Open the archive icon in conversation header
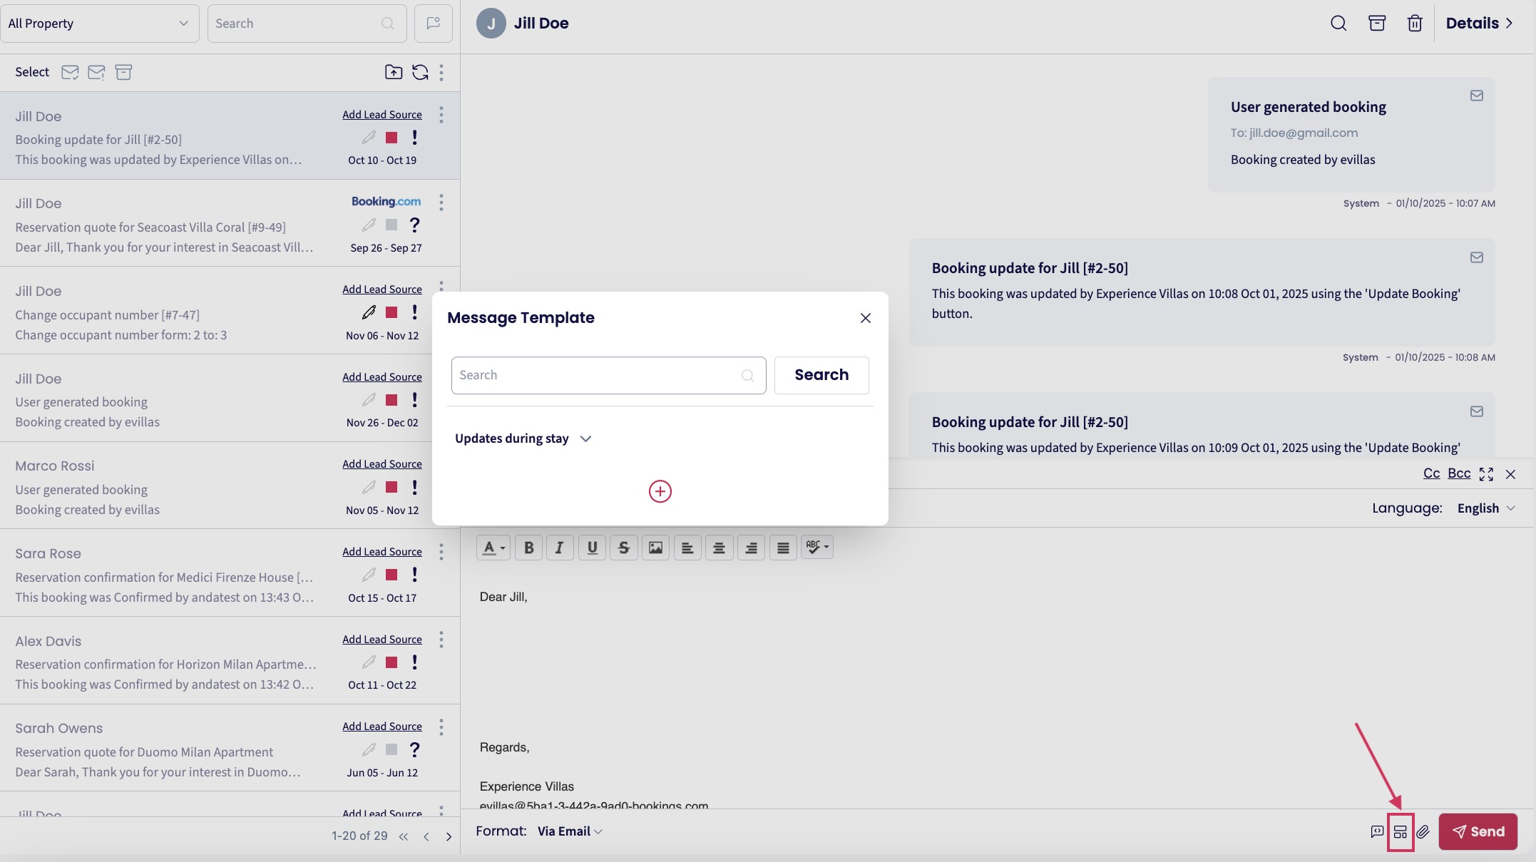Viewport: 1536px width, 862px height. click(1377, 24)
